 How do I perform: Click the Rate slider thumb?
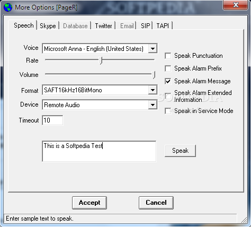(101, 60)
